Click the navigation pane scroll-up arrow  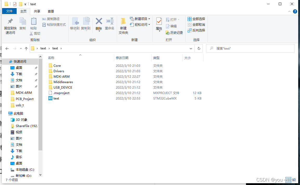40,57
